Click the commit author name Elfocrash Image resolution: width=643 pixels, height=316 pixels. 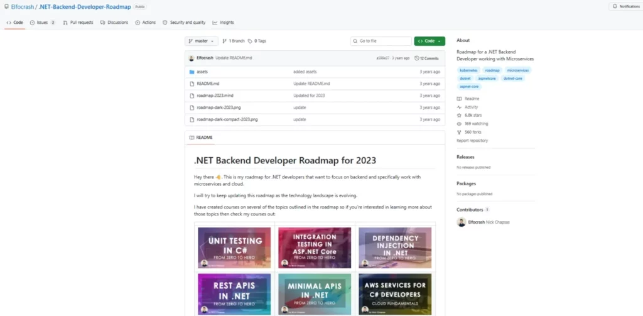(205, 58)
